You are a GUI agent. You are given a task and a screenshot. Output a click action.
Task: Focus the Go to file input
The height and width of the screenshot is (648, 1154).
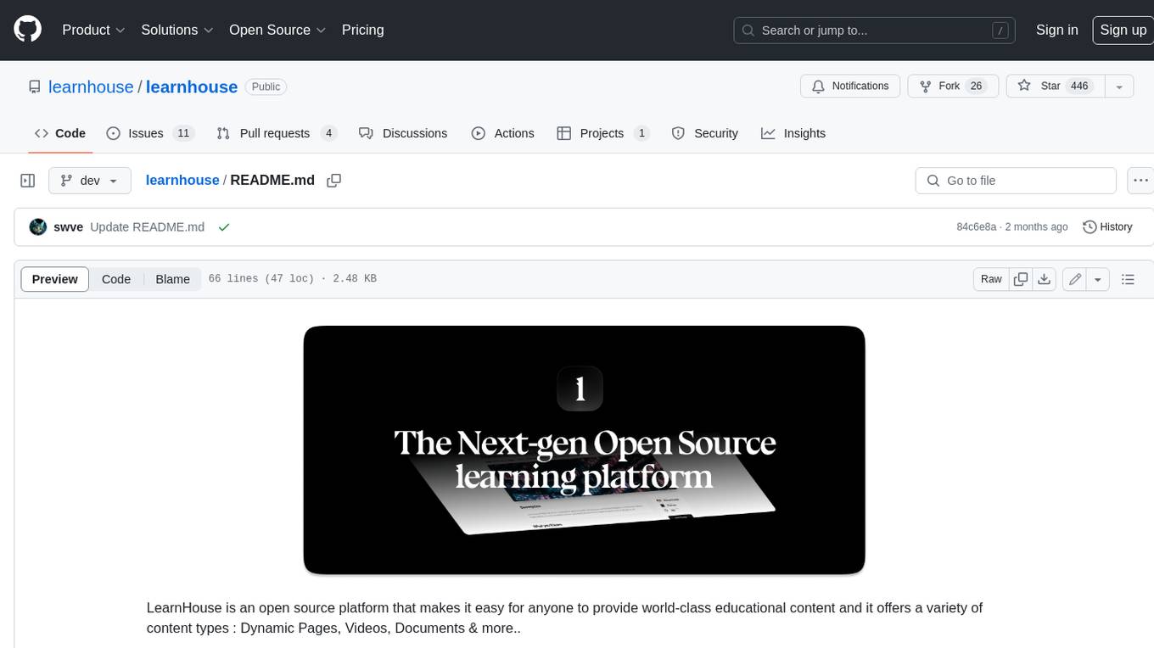pos(1016,181)
